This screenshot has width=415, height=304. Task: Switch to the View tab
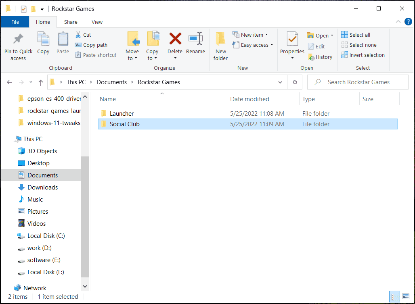point(97,22)
